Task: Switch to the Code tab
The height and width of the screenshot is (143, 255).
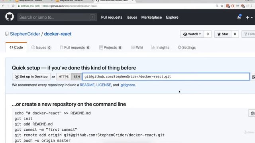Action: point(16,48)
